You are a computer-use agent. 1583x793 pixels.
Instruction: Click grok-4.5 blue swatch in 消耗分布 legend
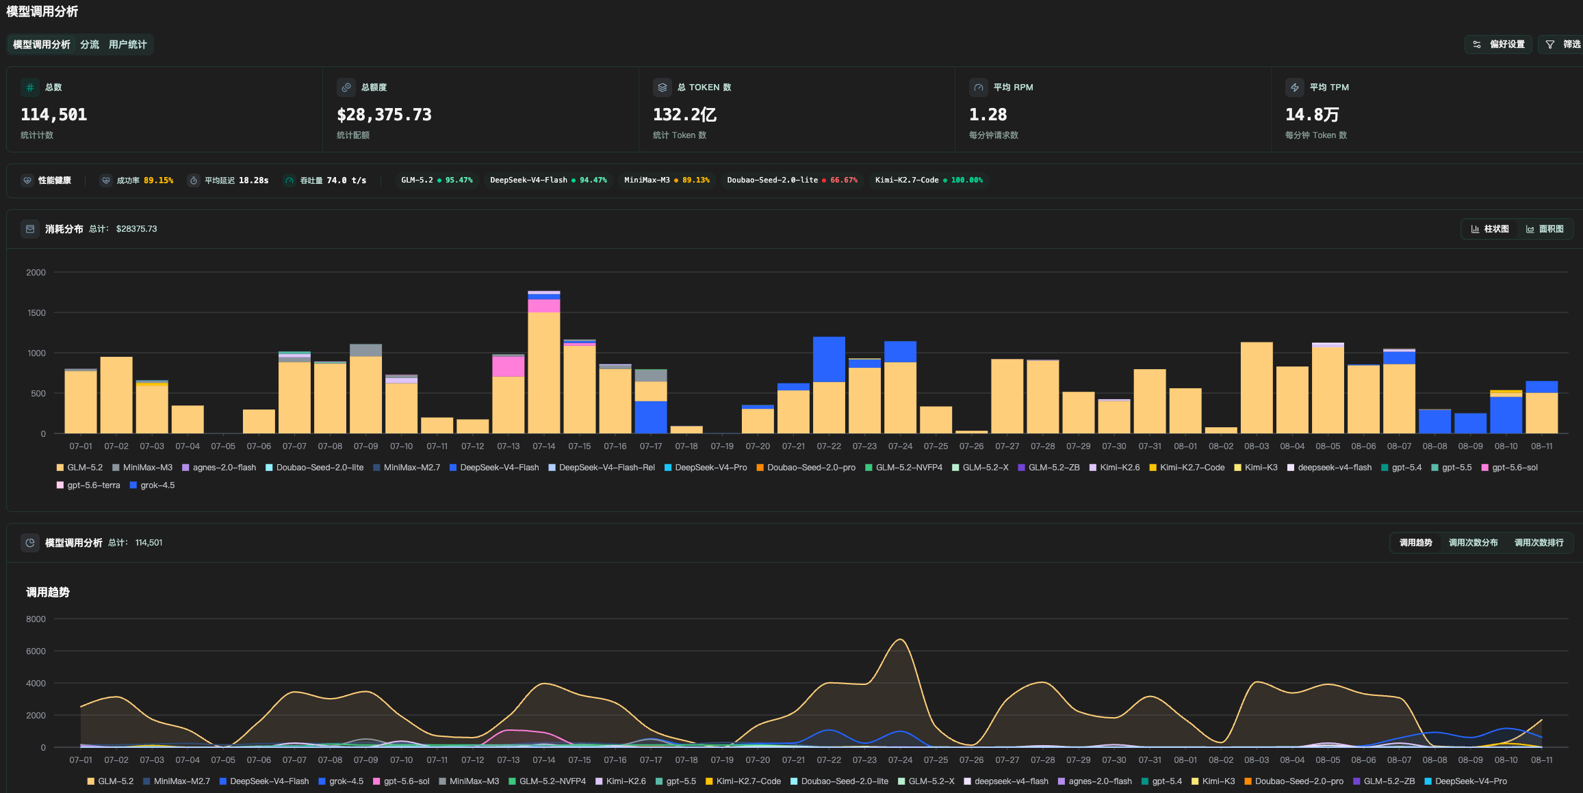(x=133, y=485)
